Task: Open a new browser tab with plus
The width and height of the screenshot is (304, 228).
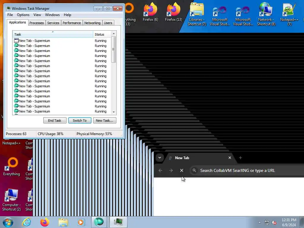Action: pos(240,158)
